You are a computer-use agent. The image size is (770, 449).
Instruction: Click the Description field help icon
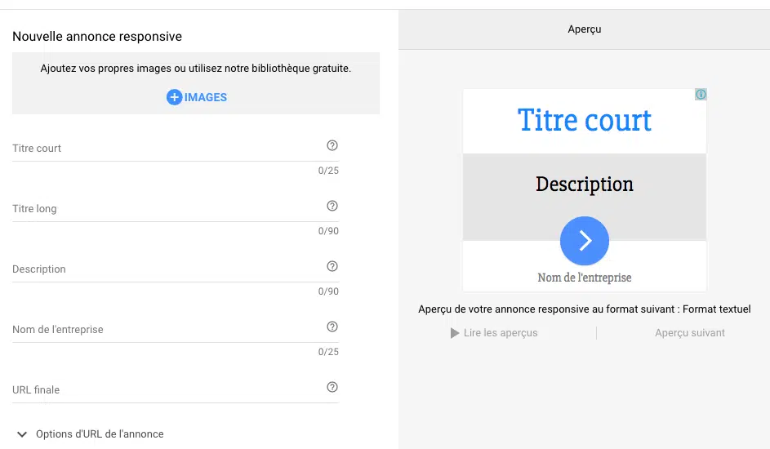point(332,266)
